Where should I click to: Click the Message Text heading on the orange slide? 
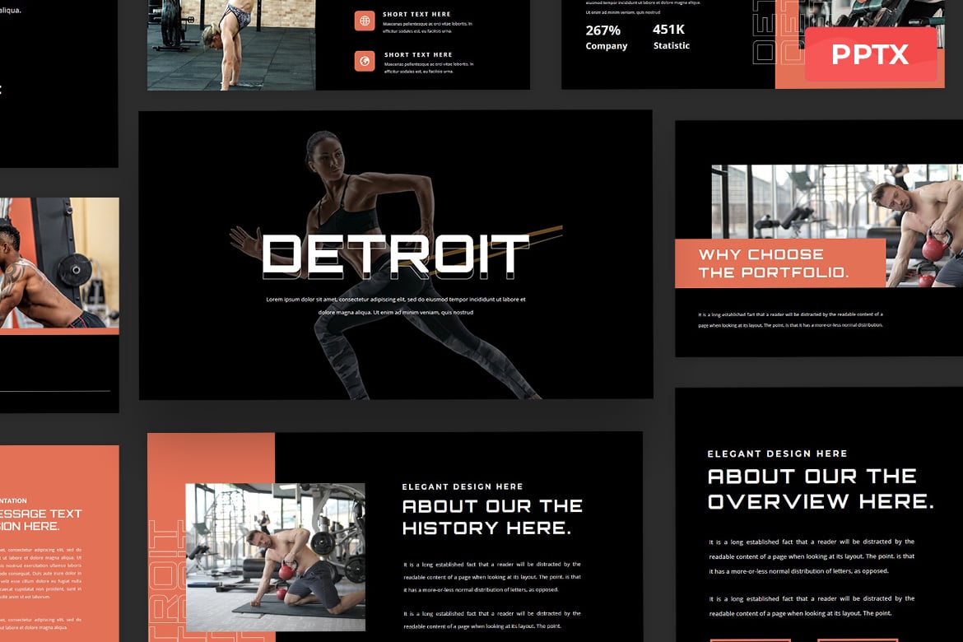(x=40, y=519)
